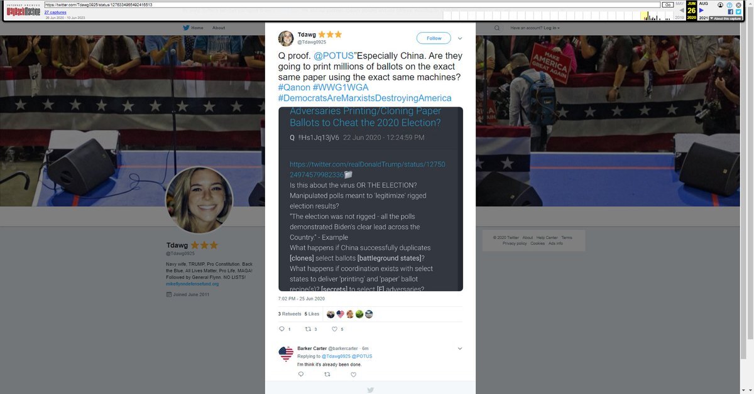Expand tweet options chevron next to Follow
The width and height of the screenshot is (754, 394).
[460, 38]
